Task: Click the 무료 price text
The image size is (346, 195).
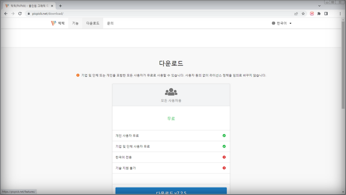Action: click(171, 119)
